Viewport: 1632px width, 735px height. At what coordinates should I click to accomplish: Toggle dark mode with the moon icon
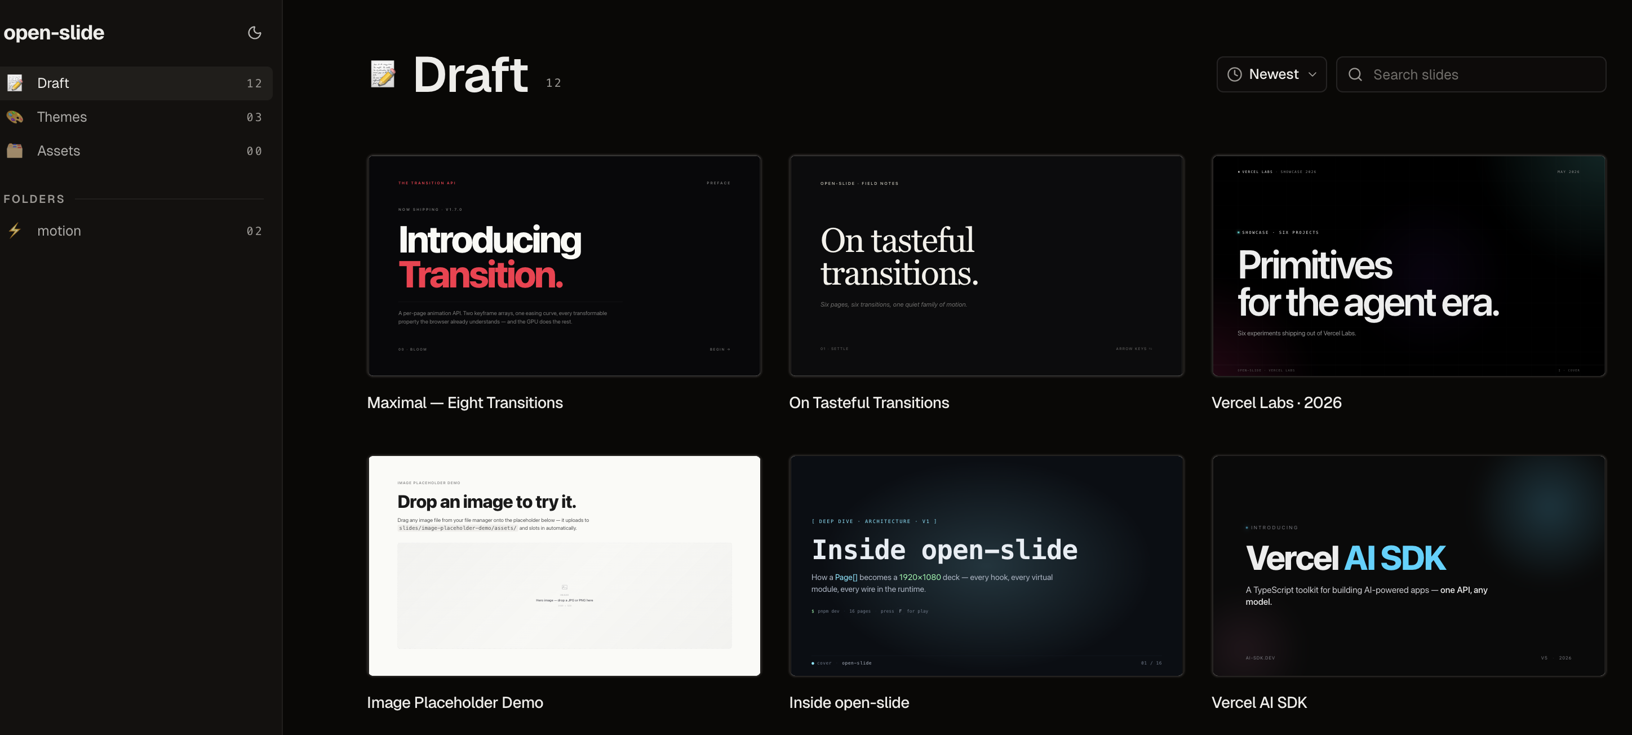[x=255, y=33]
